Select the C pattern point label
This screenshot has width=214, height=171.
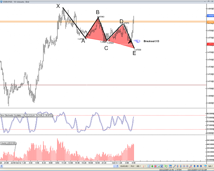[x=106, y=48]
